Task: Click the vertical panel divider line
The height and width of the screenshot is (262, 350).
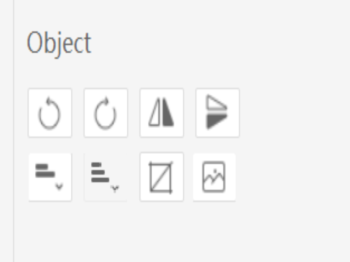Action: [x=14, y=131]
